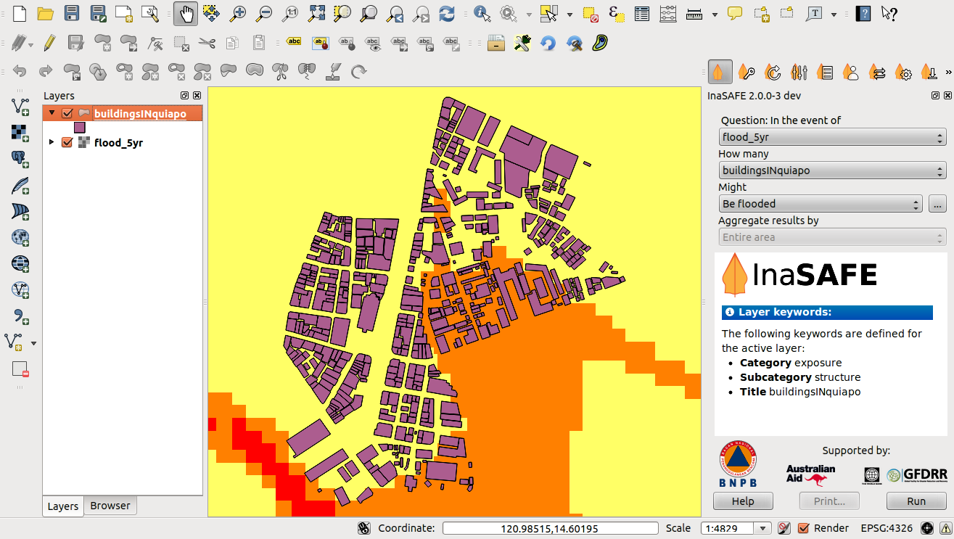Create a new QGIS project
This screenshot has height=539, width=954.
pos(20,13)
